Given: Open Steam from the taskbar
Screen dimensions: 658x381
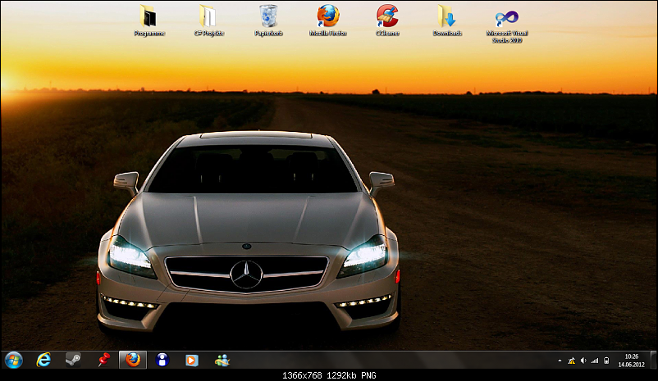Looking at the screenshot, I should [73, 360].
